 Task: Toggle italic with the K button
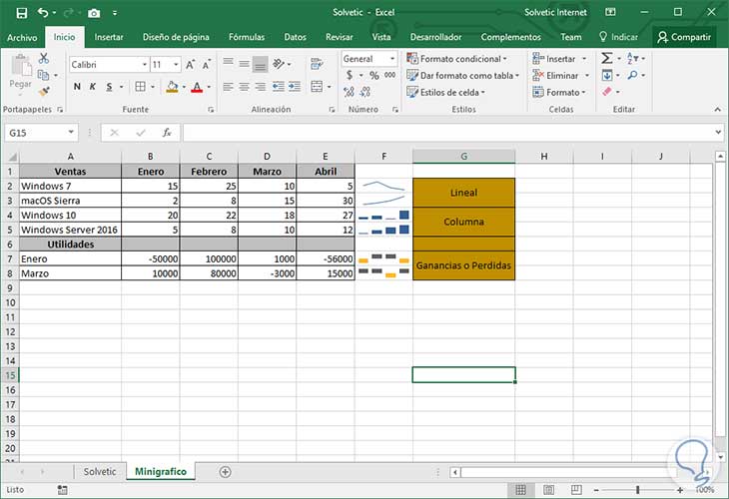93,87
